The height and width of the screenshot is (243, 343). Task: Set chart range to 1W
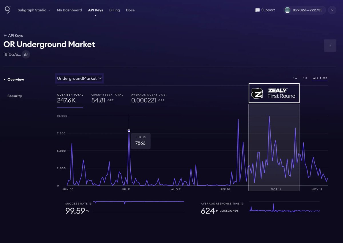click(295, 78)
